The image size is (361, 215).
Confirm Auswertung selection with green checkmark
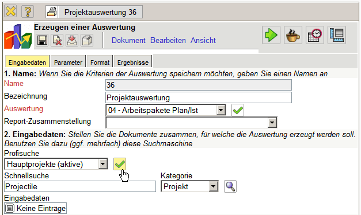click(238, 110)
